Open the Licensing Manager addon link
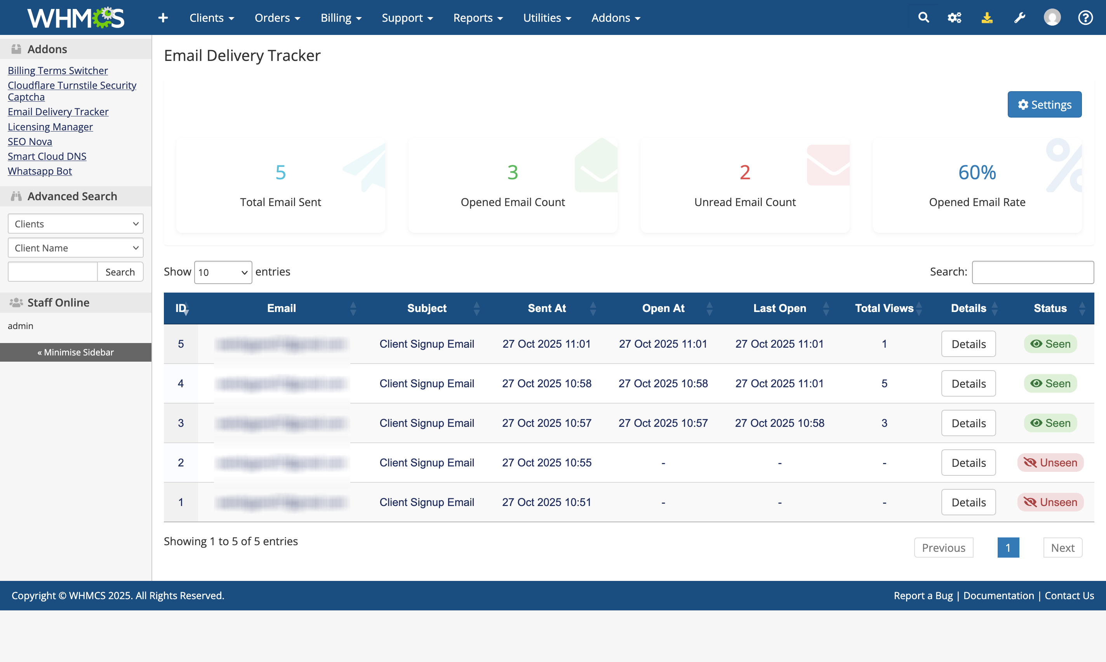 (x=50, y=127)
